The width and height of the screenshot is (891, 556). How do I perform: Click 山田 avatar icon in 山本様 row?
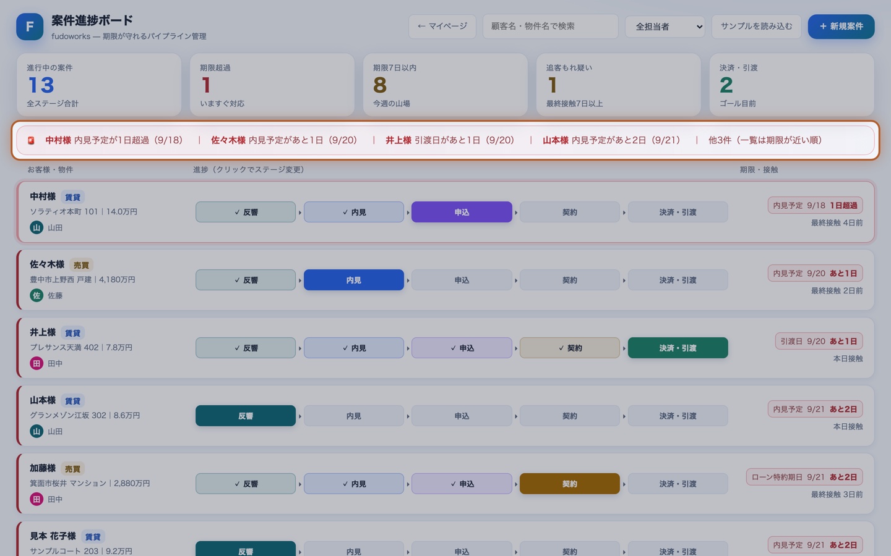37,431
